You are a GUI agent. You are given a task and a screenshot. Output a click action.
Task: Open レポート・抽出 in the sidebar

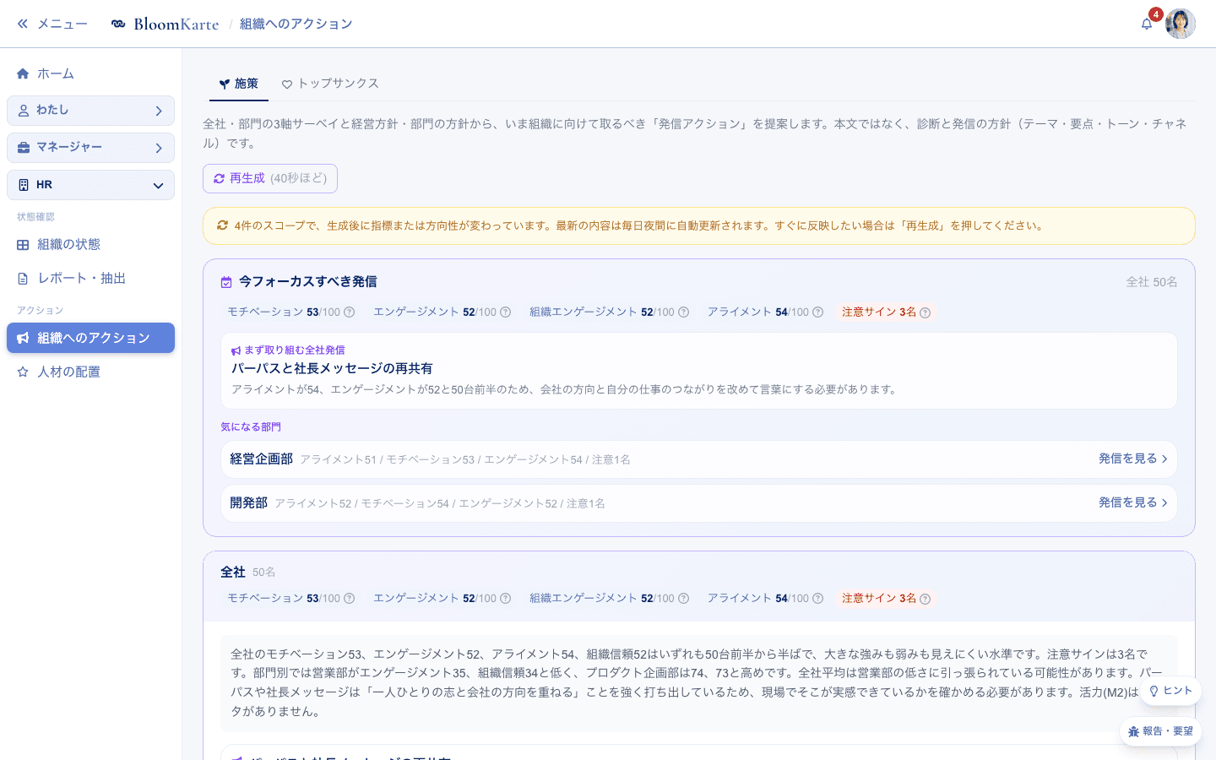click(90, 278)
